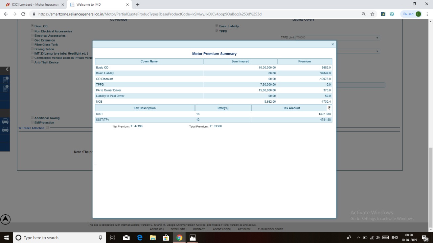Open the Windows Start menu
Viewport: 433px width, 243px height.
(x=6, y=238)
